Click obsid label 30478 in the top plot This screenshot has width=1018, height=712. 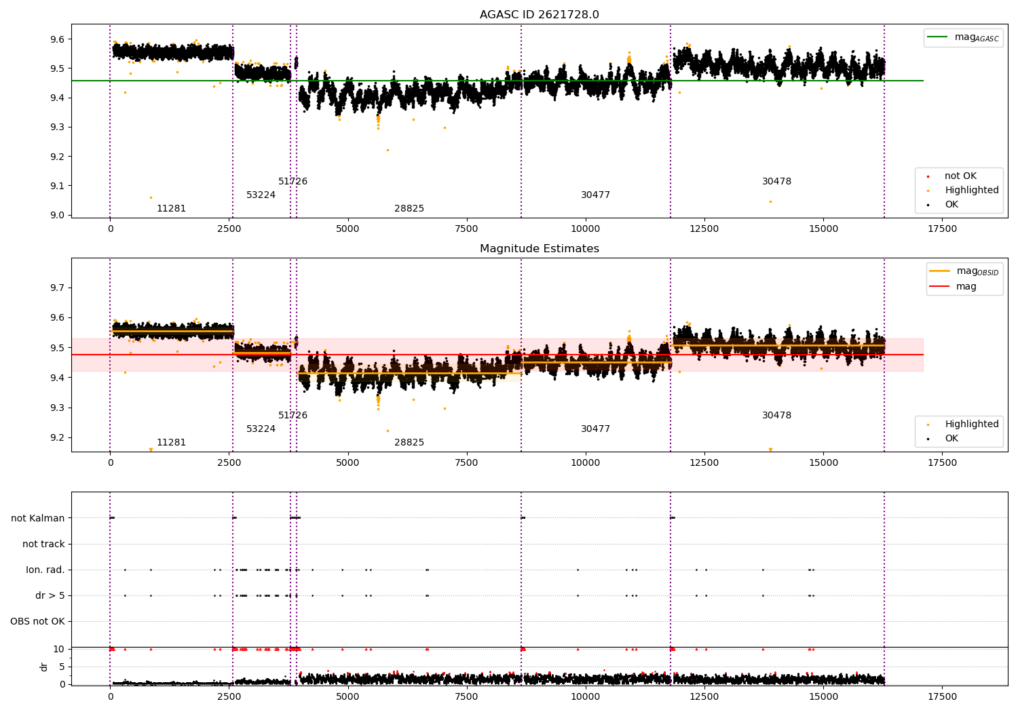click(776, 182)
